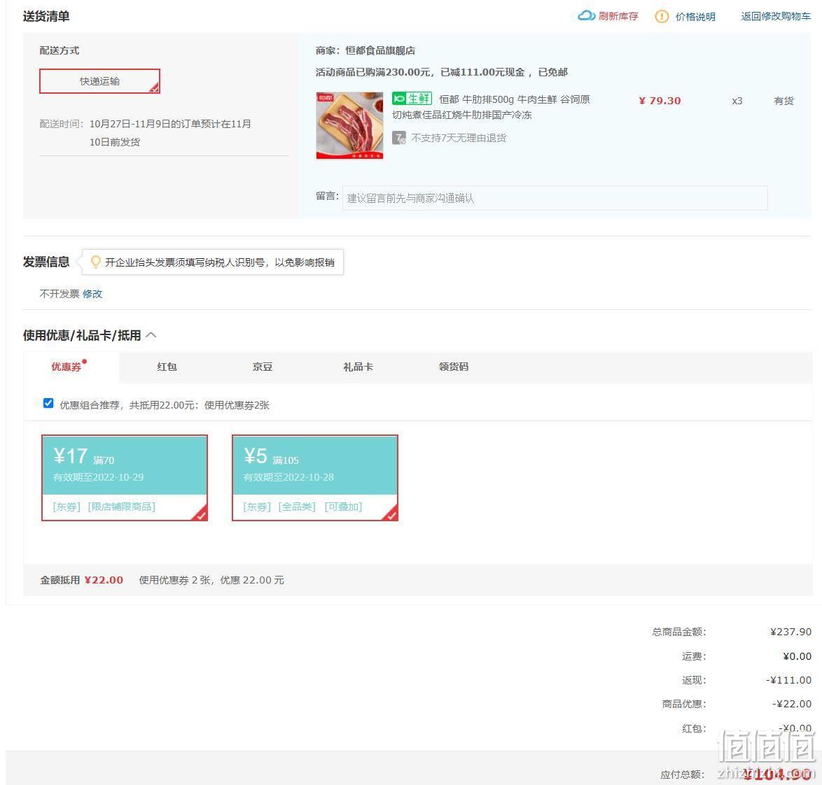This screenshot has width=822, height=785.
Task: Click the merchant name 恒都食品旗舰店
Action: 380,50
